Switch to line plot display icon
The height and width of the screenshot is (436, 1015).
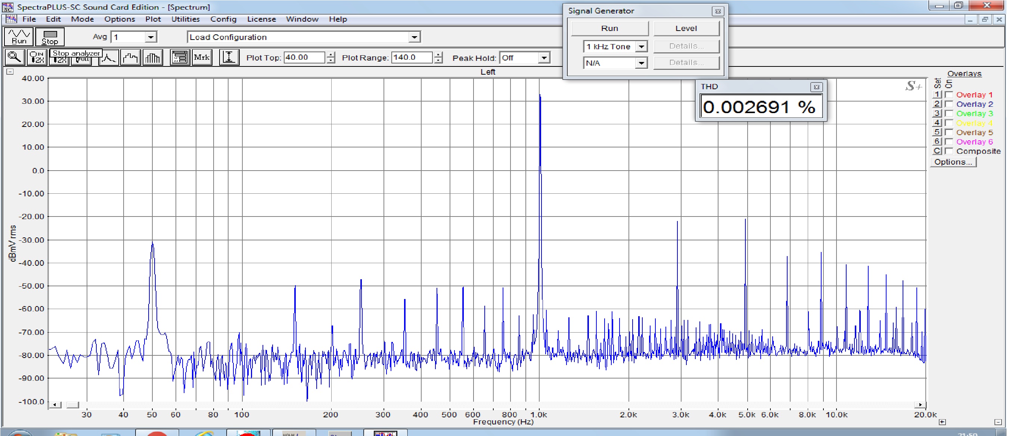coord(108,58)
